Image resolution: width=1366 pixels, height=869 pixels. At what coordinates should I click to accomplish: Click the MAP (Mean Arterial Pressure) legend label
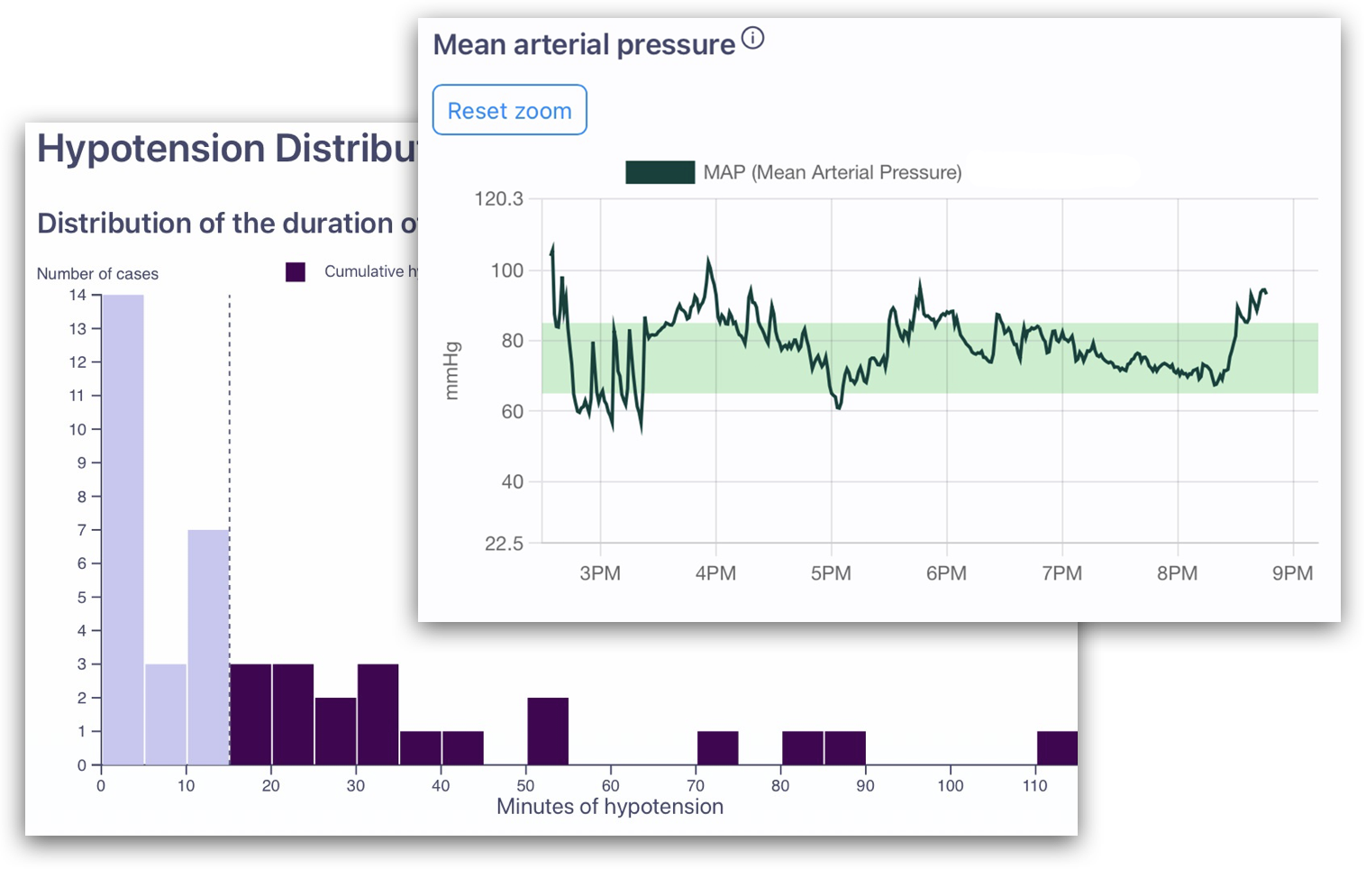(x=833, y=172)
